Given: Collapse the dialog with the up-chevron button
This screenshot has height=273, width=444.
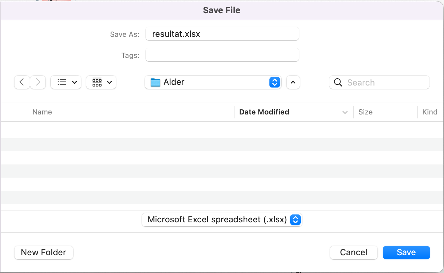Looking at the screenshot, I should tap(293, 82).
